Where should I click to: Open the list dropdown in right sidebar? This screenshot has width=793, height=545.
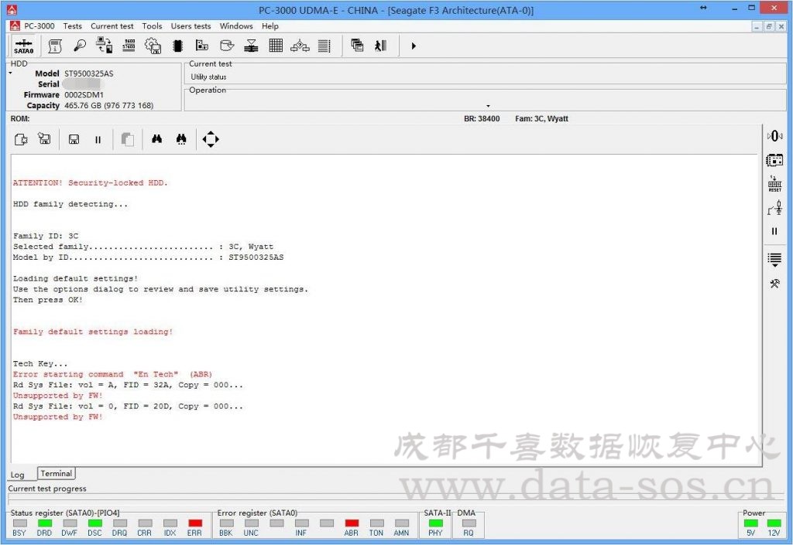(774, 260)
